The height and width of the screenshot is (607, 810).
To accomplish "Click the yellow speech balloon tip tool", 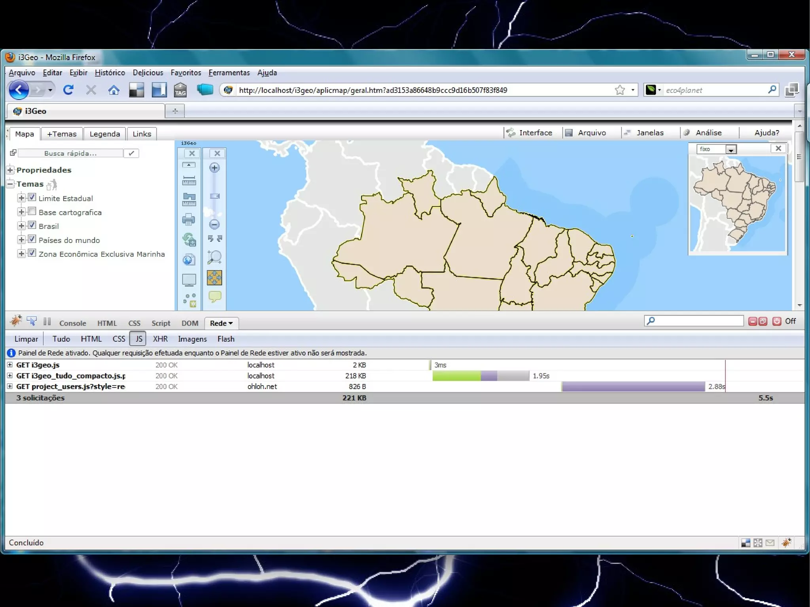I will (214, 296).
